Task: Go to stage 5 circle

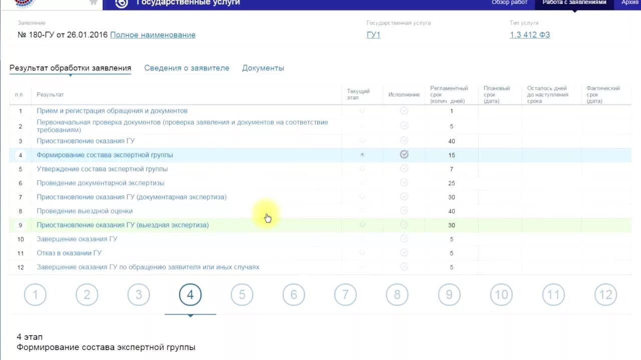Action: pyautogui.click(x=242, y=295)
